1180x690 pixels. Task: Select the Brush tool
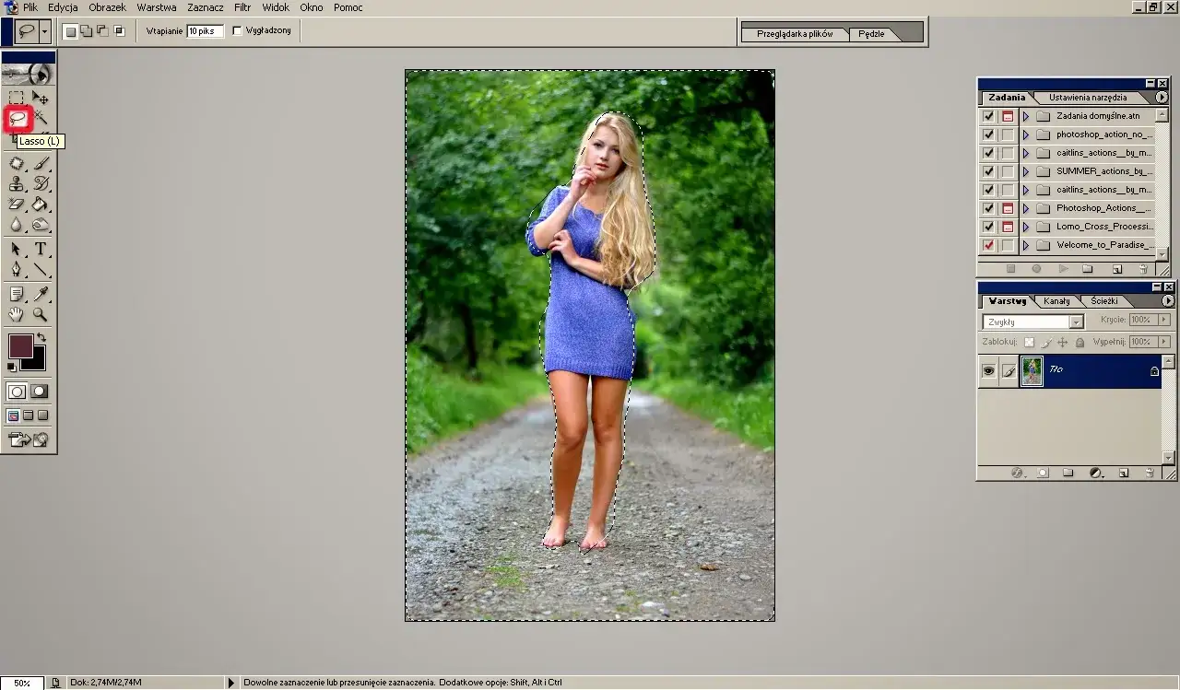click(x=41, y=164)
